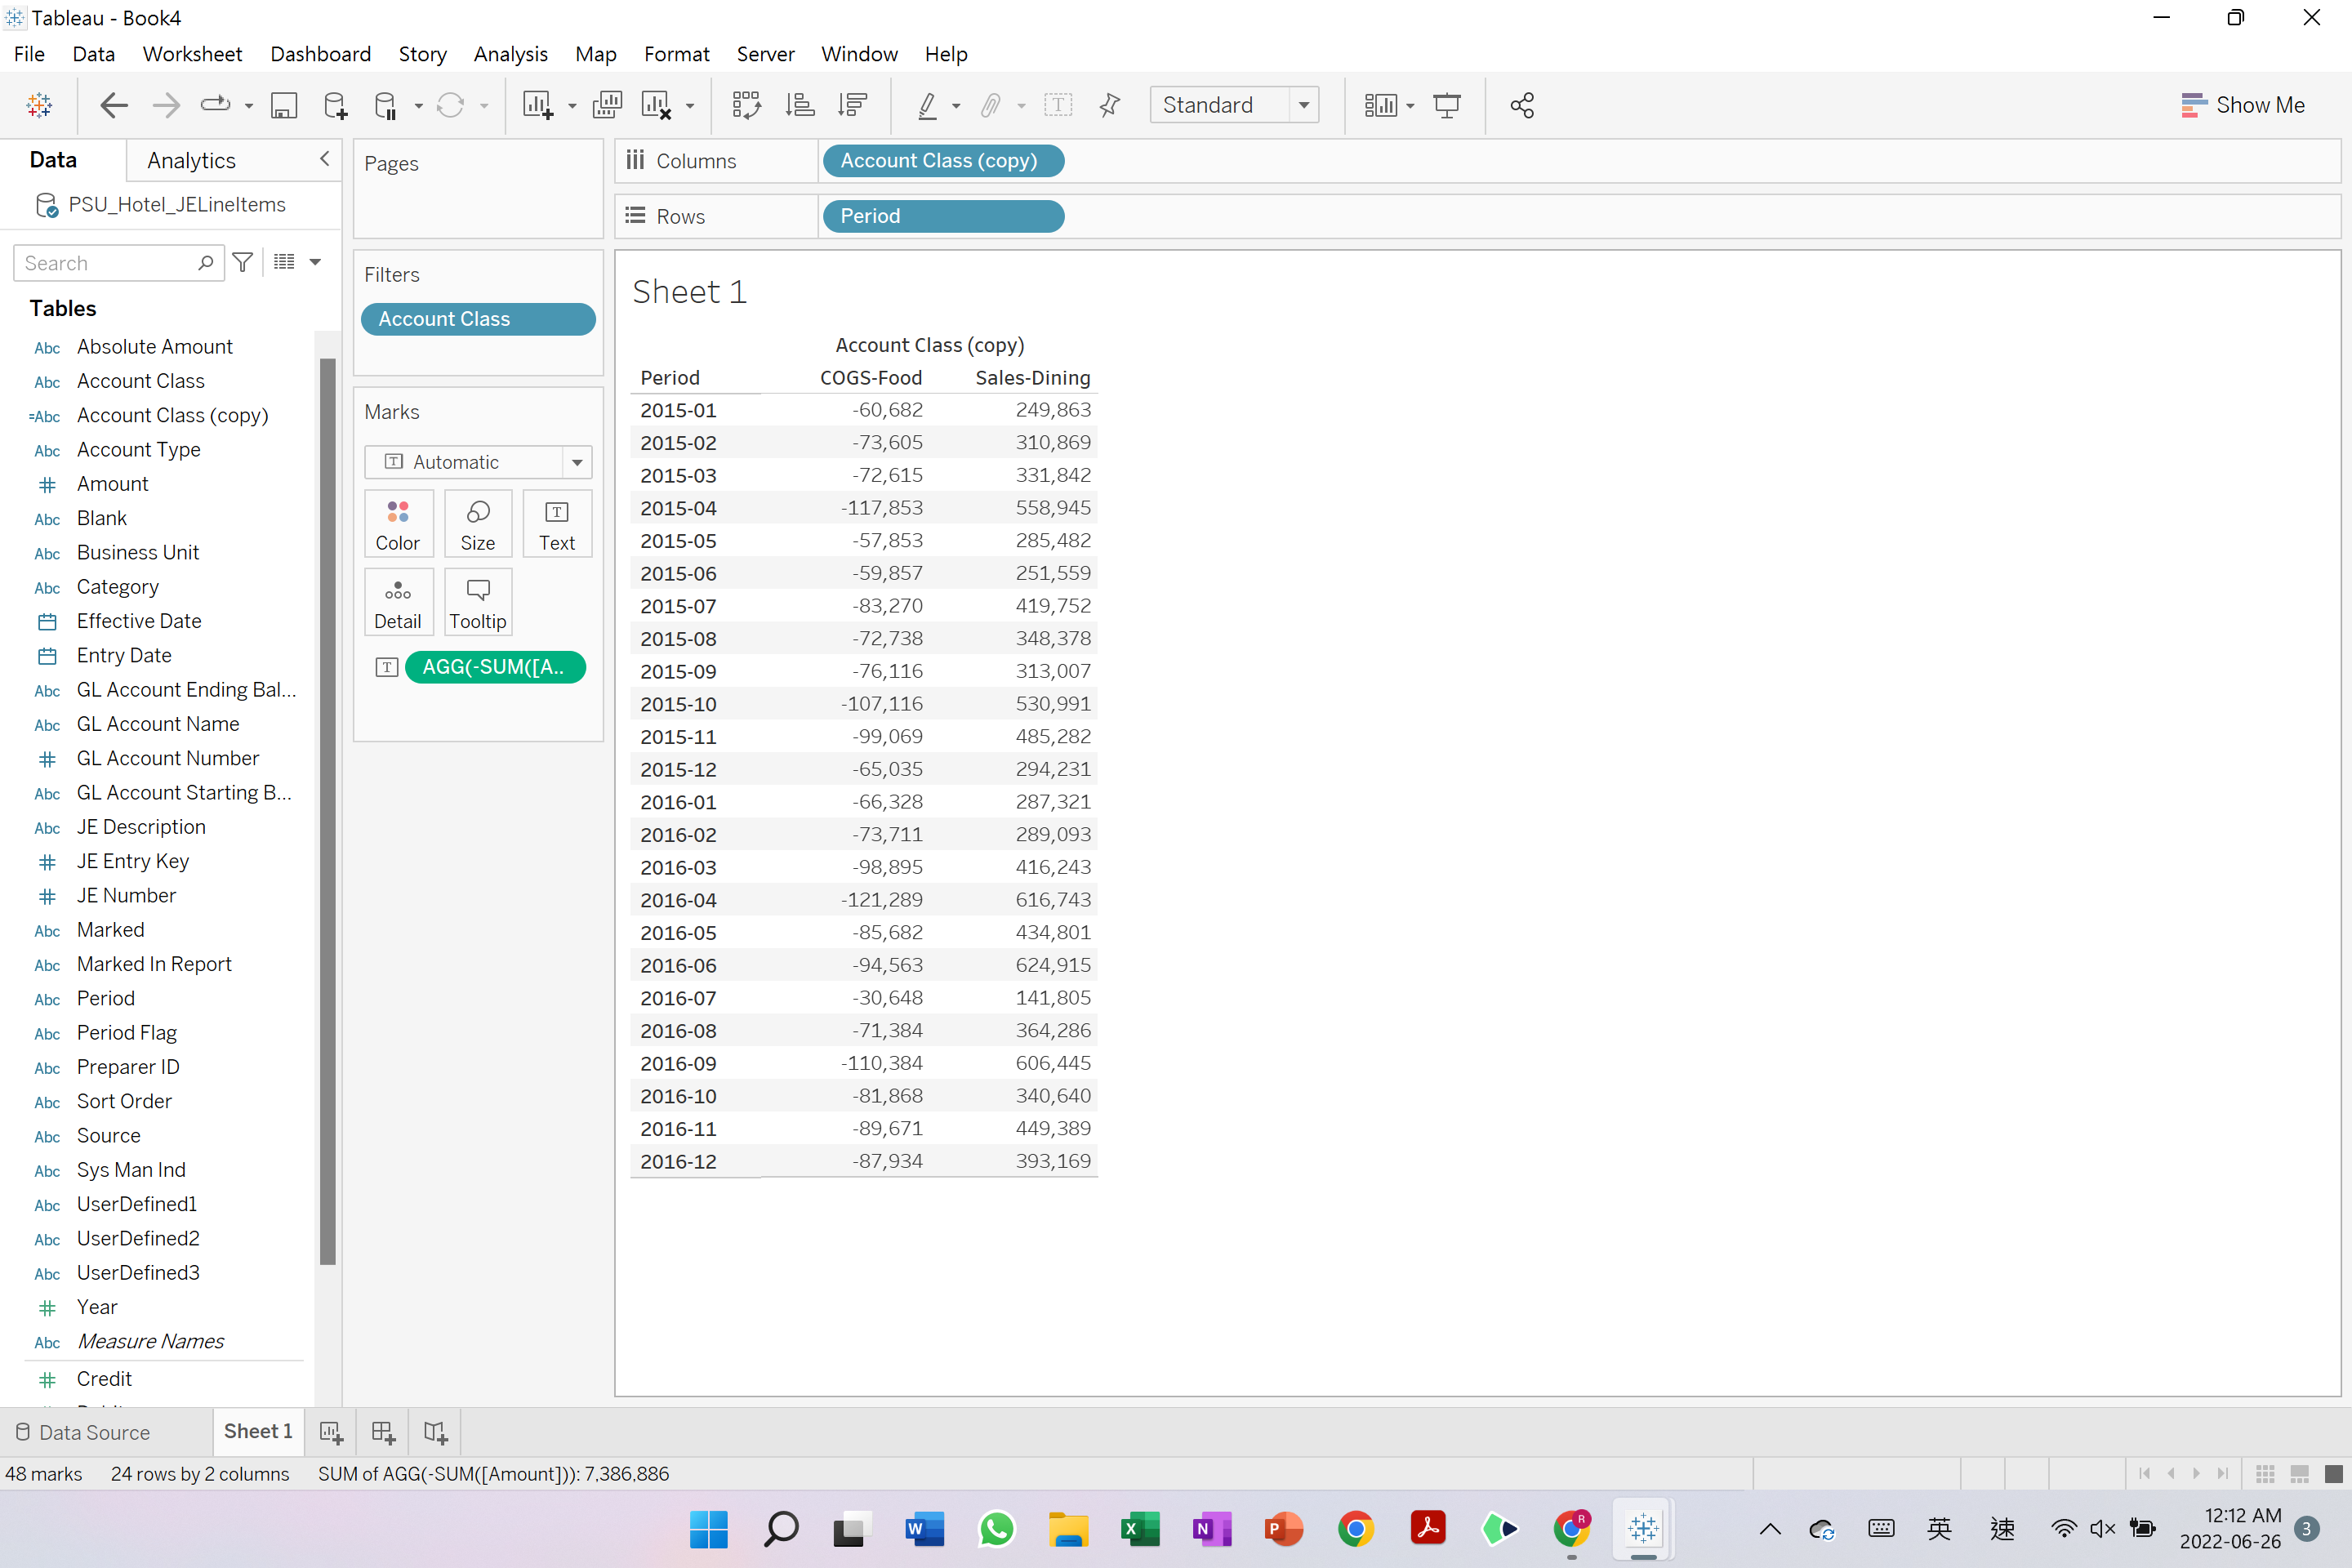Add a new data source
This screenshot has height=1568, width=2352.
point(335,104)
